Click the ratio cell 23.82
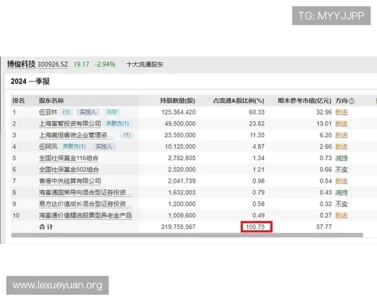377x301 pixels. [x=256, y=124]
